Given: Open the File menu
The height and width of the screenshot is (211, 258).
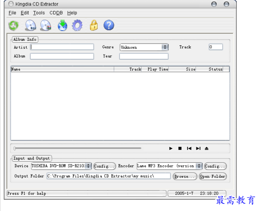Looking at the screenshot, I should tap(12, 13).
